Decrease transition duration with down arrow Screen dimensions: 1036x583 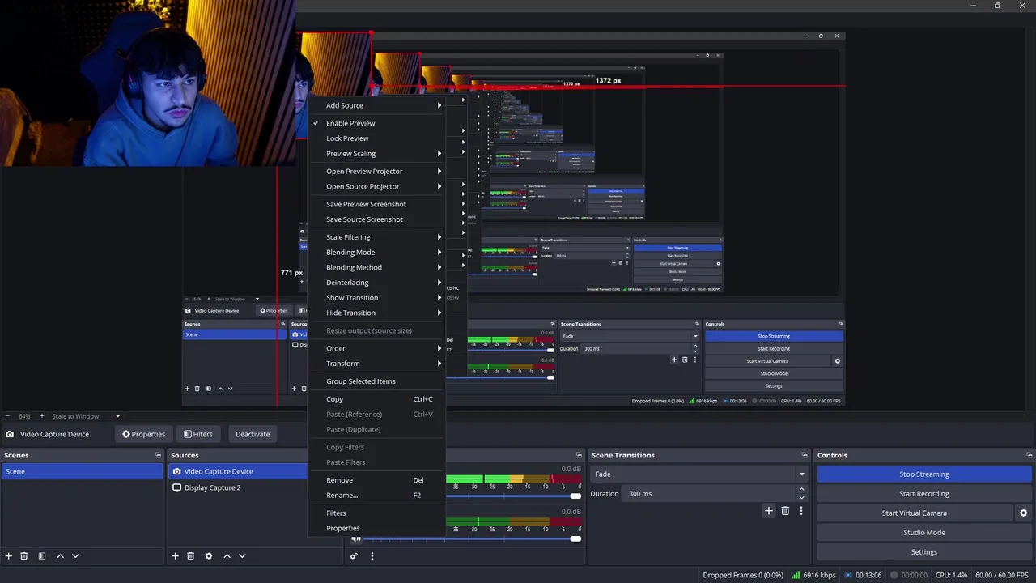point(802,498)
